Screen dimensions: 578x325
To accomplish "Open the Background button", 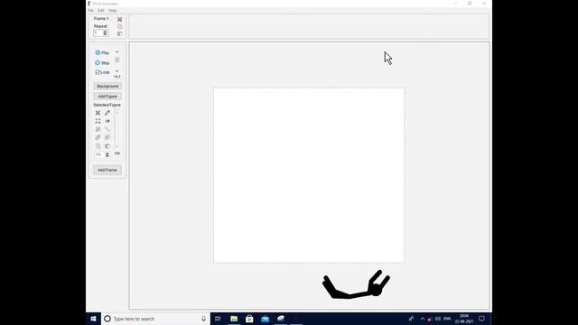I will click(107, 87).
